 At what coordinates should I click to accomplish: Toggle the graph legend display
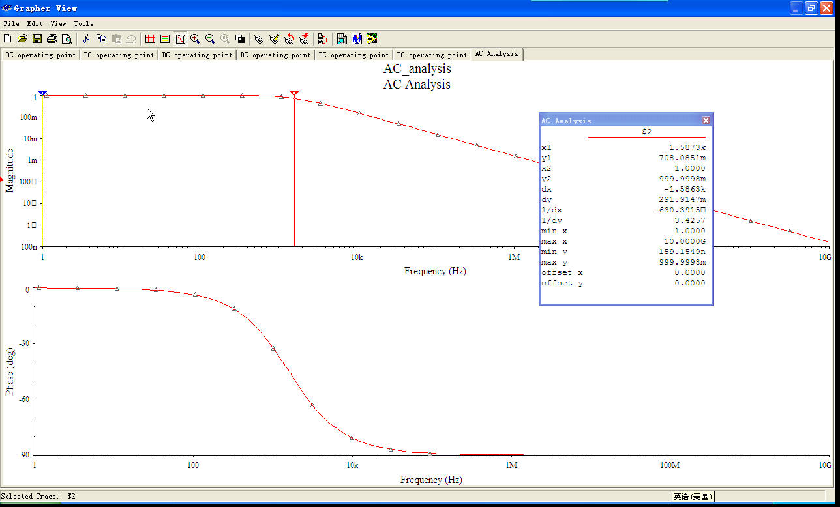click(x=165, y=39)
